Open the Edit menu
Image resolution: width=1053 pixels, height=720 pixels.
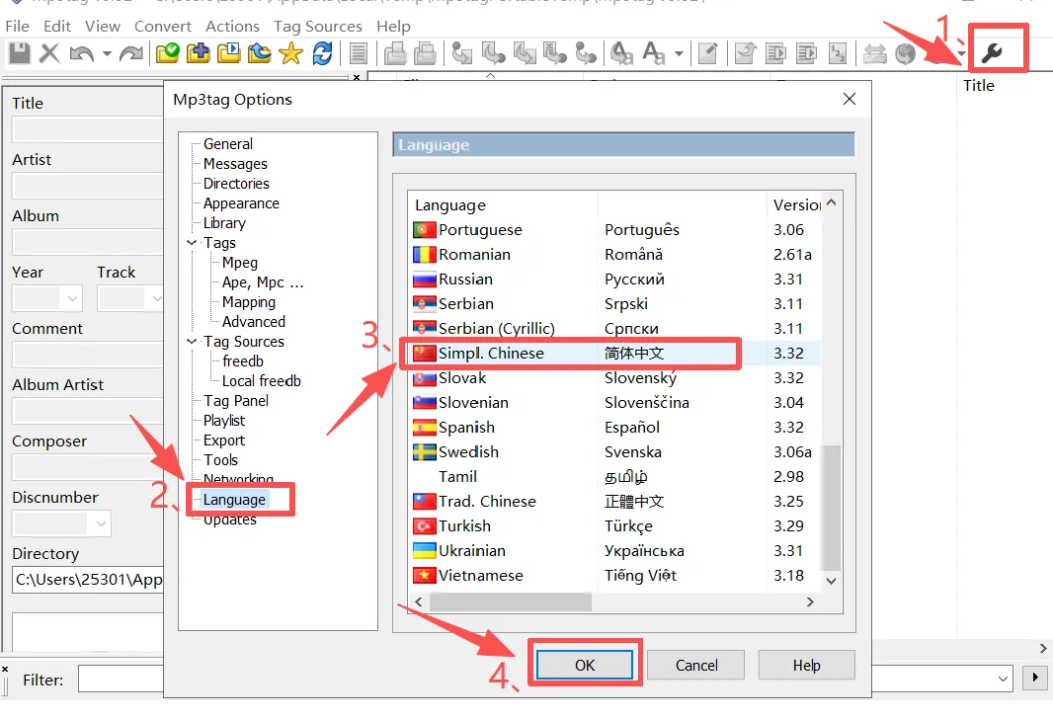point(57,27)
